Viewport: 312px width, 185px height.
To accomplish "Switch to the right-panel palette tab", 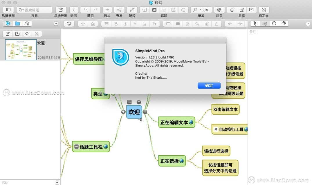I will click(284, 24).
